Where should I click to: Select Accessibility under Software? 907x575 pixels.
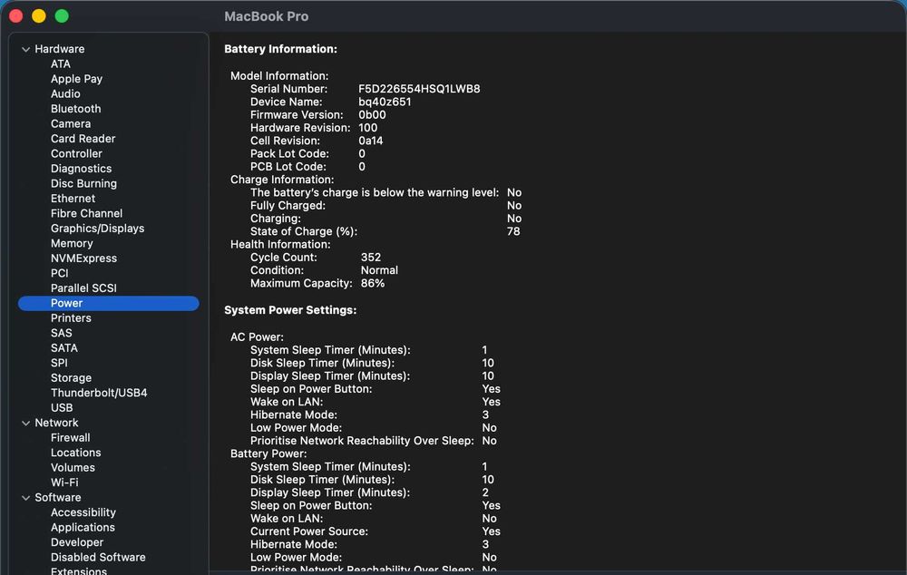(83, 512)
